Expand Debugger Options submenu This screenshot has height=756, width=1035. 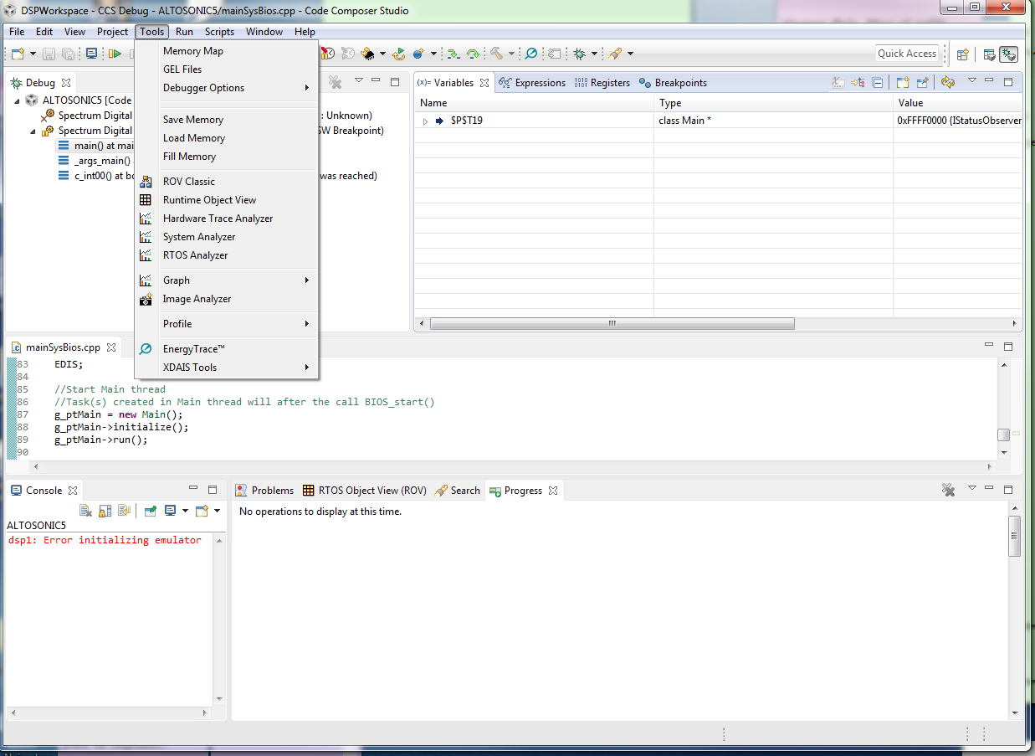tap(226, 88)
